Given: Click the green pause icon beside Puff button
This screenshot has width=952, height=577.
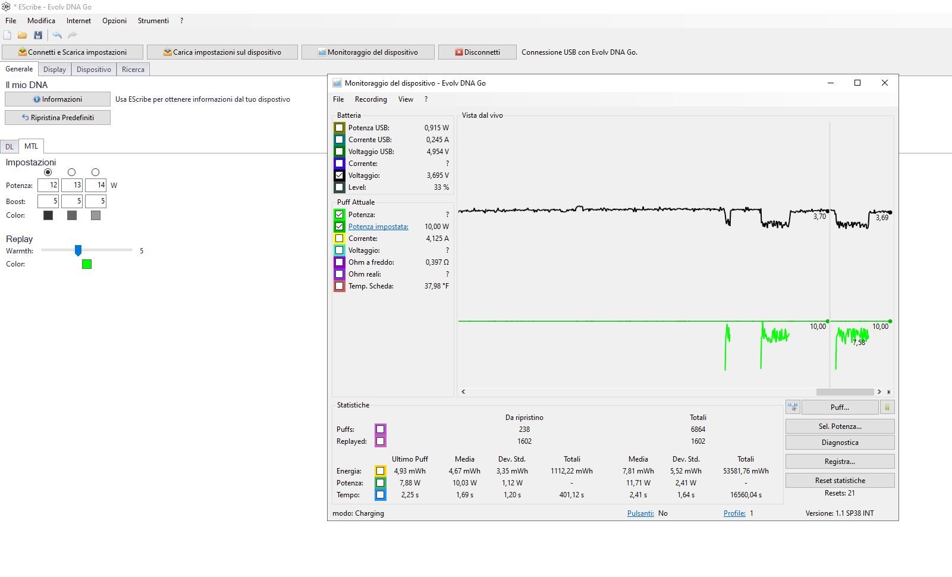Looking at the screenshot, I should 887,407.
